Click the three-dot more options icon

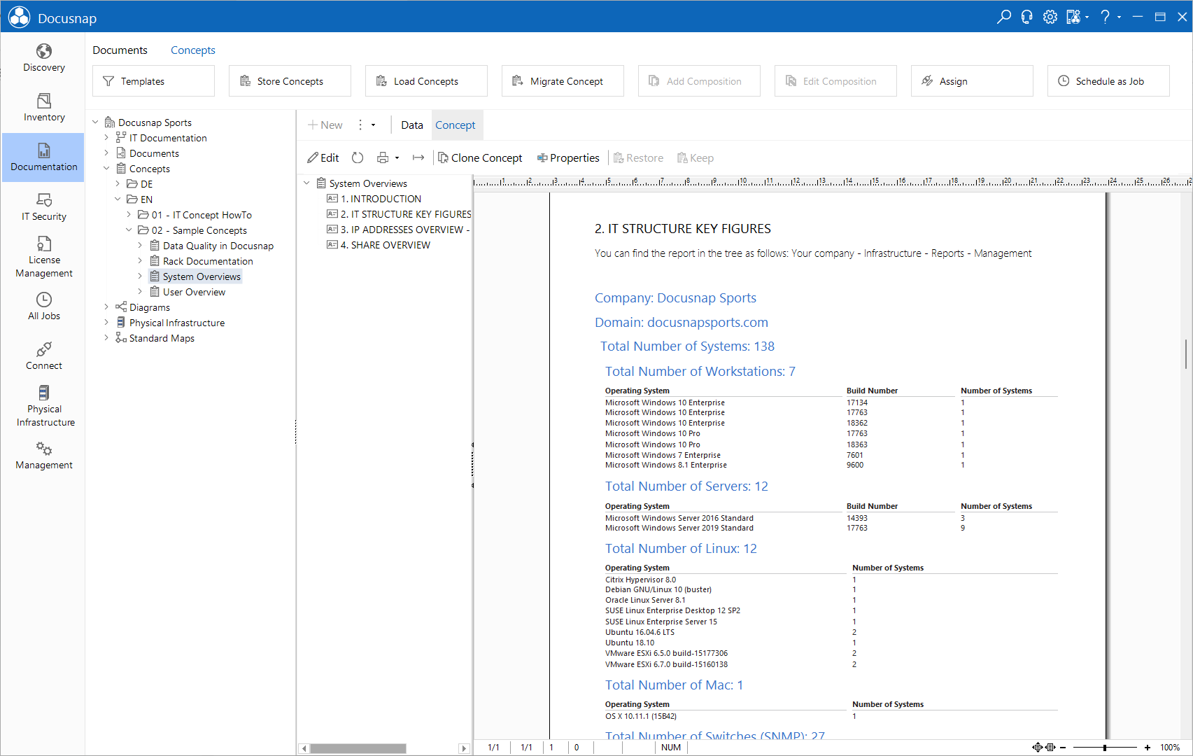coord(360,125)
